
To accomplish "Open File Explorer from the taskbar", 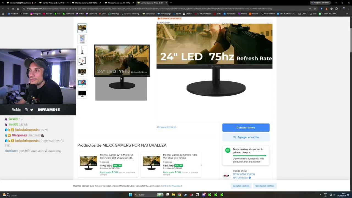I will tap(173, 195).
